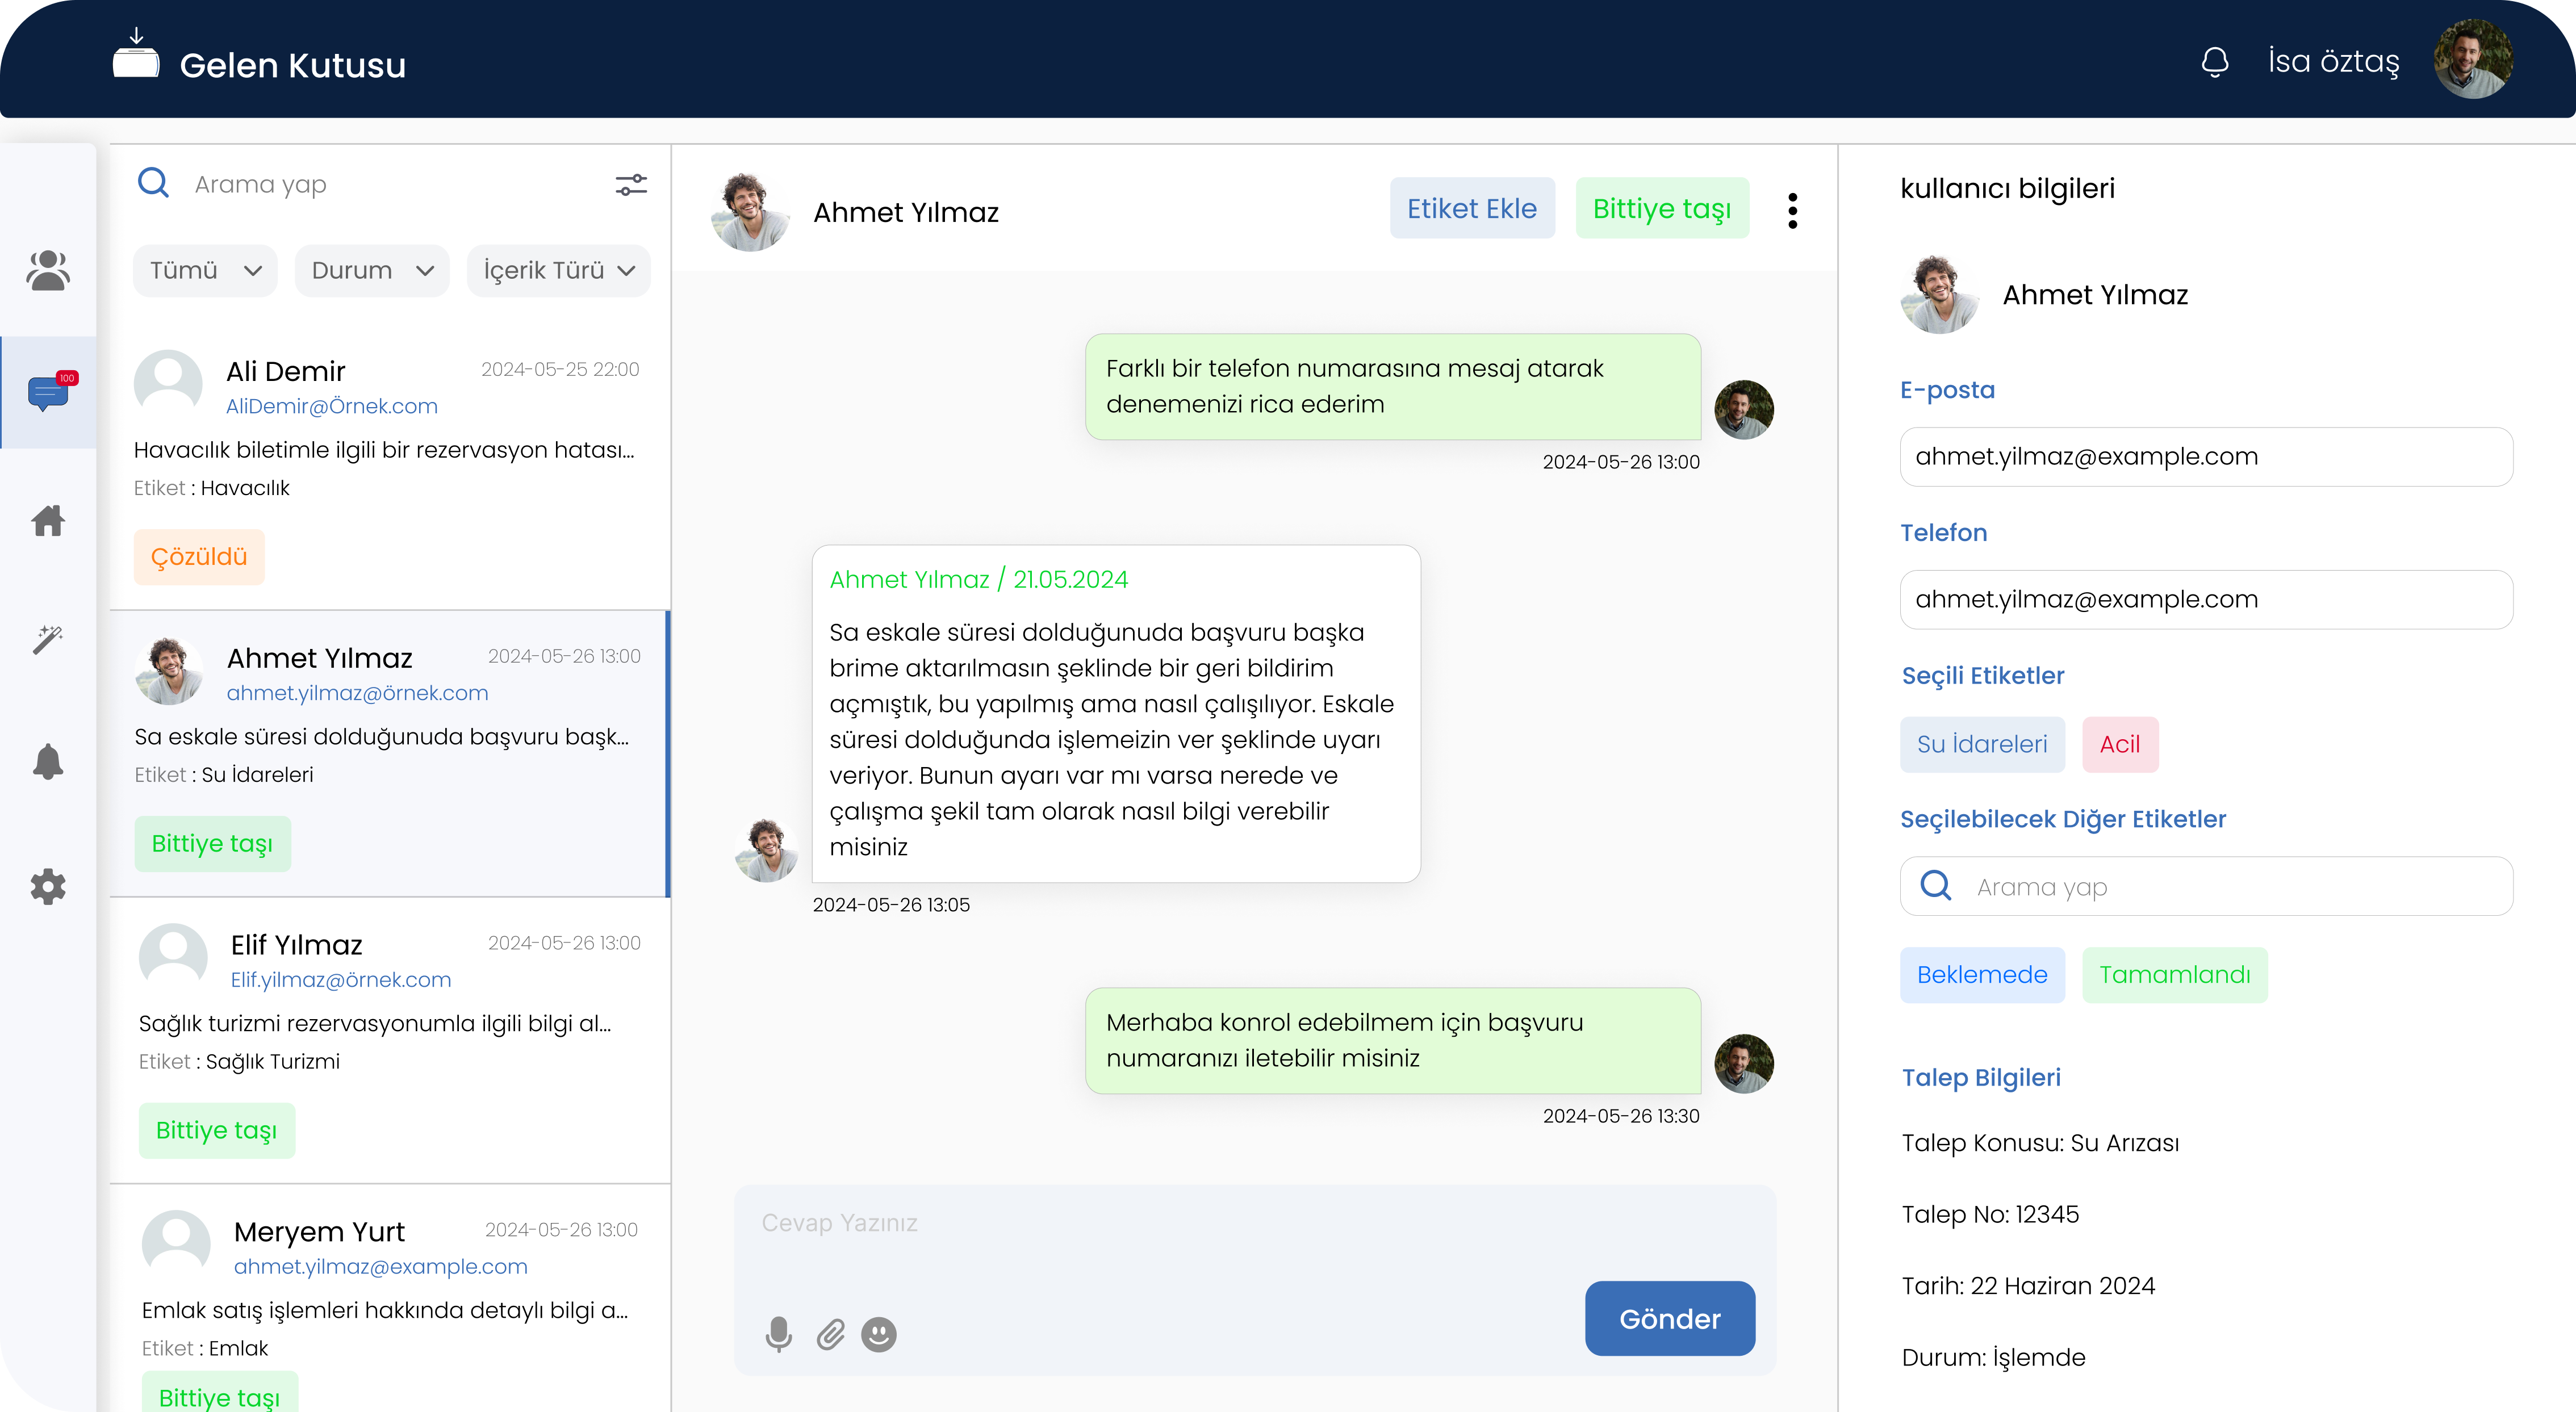Click the microphone icon in the reply box
The height and width of the screenshot is (1412, 2576).
click(778, 1334)
